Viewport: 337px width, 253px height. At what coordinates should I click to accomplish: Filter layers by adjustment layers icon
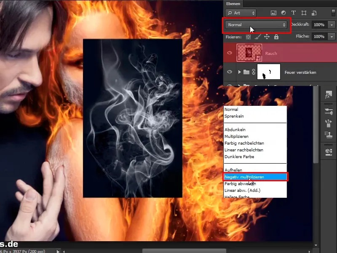point(284,13)
